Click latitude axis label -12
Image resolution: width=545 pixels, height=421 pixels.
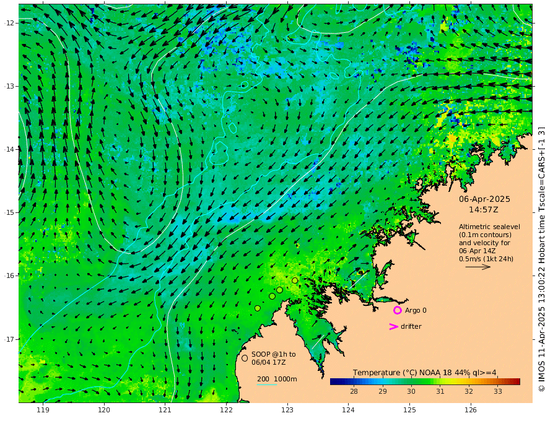9,23
